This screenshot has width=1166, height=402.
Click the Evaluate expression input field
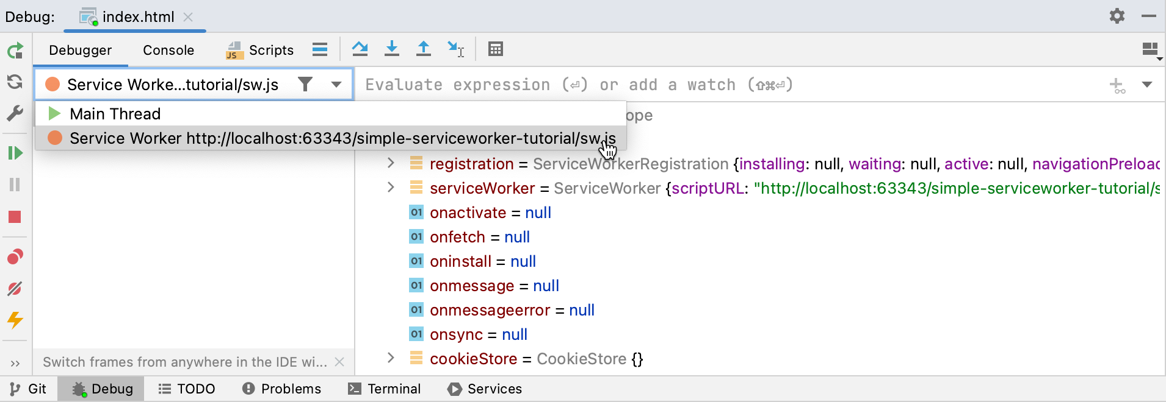(730, 85)
